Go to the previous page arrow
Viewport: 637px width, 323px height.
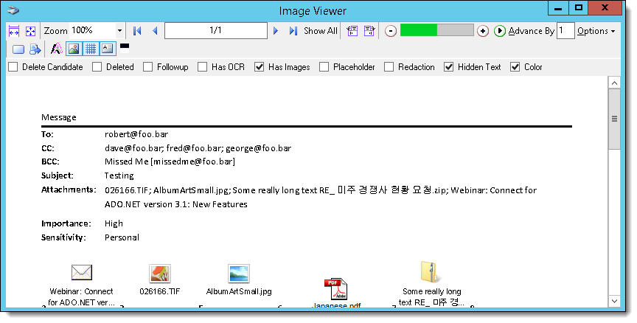(155, 31)
